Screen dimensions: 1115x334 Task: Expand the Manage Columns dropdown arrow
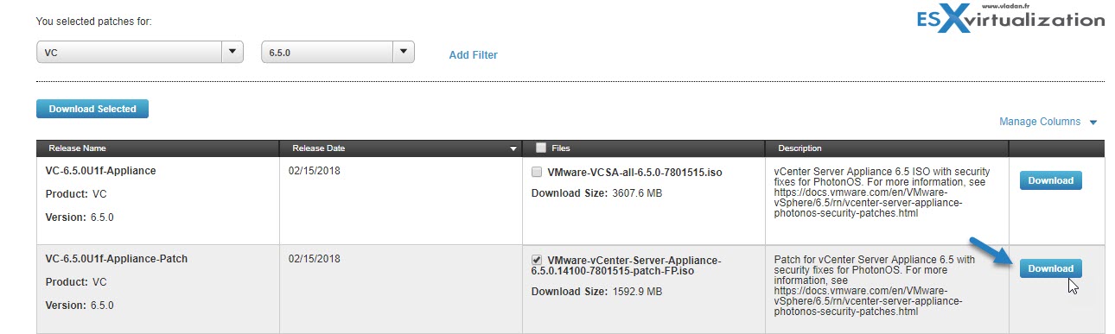pos(1093,123)
